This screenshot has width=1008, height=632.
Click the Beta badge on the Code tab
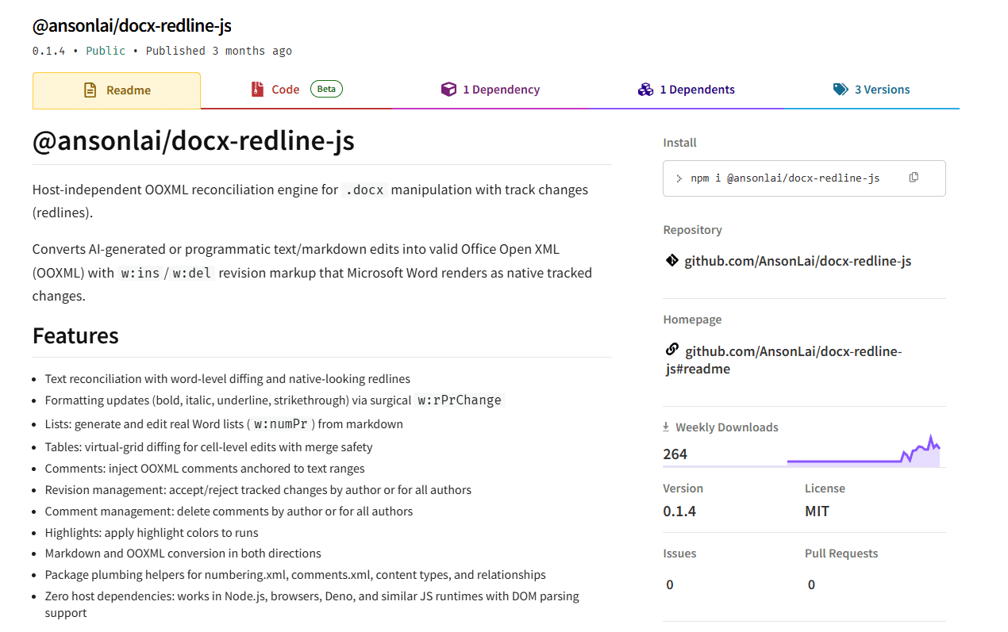click(326, 89)
